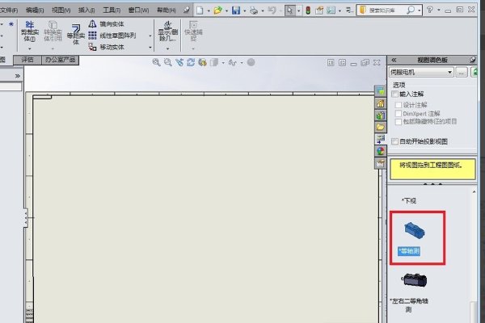Click the browse '...' button beside model dropdown

[x=462, y=73]
